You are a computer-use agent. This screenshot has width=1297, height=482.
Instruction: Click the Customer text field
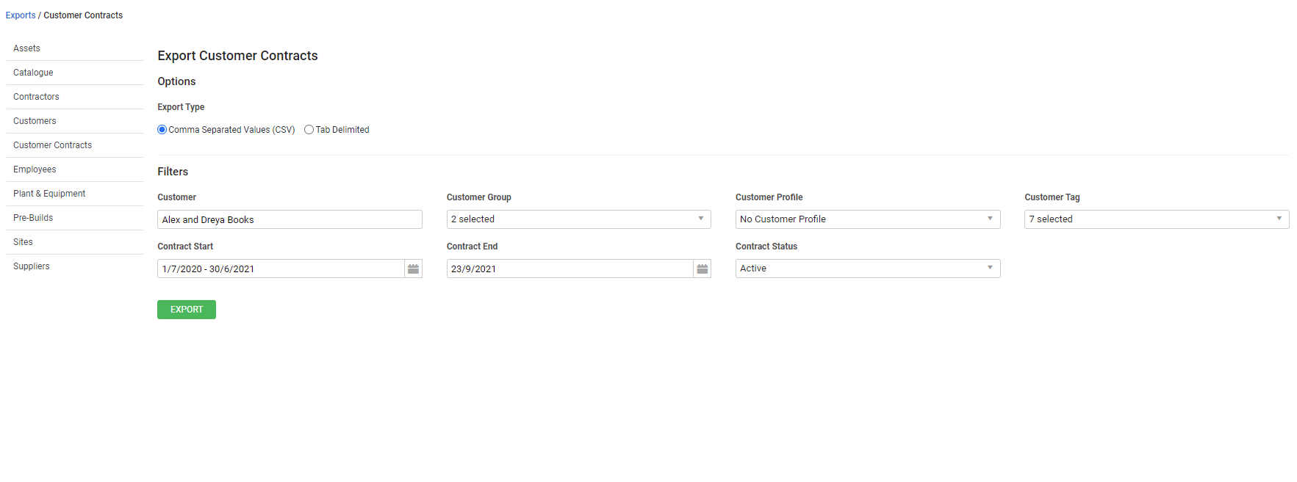point(290,219)
